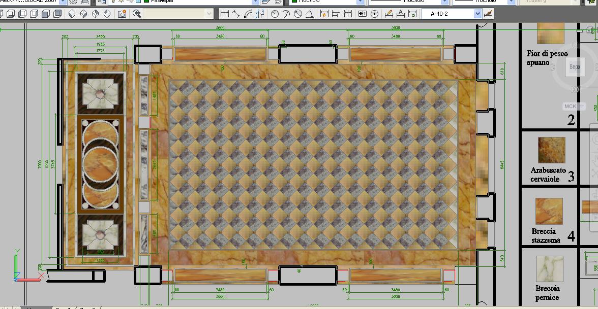The width and height of the screenshot is (598, 309).
Task: Select the Center Mark tool
Action: point(374,14)
